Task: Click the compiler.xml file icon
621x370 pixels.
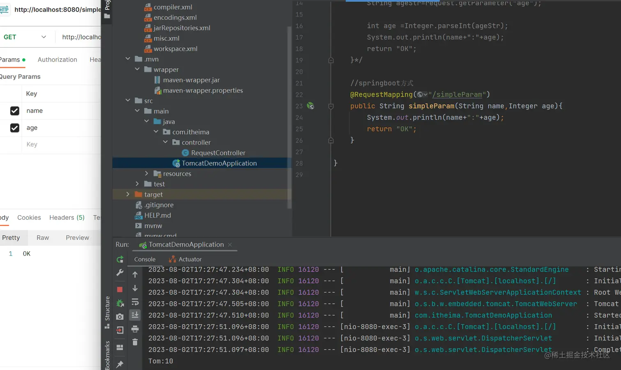Action: 148,7
